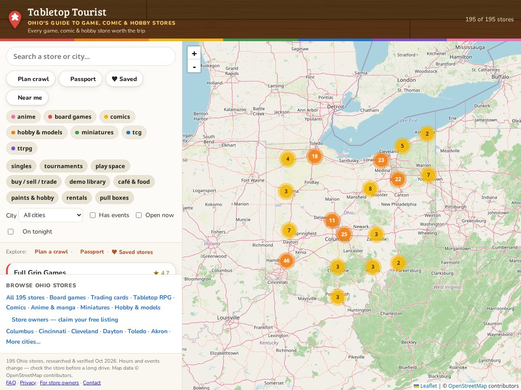Toggle the ttrpg filter chip

22,148
